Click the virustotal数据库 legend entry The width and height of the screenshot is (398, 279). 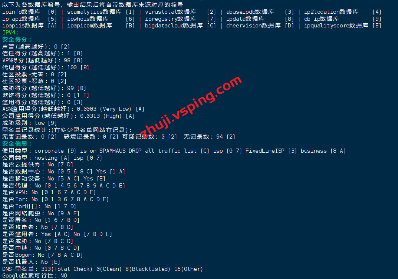171,11
